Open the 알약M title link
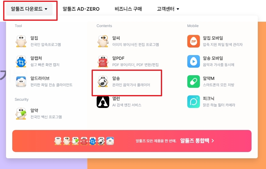This screenshot has width=266, height=169. click(209, 78)
